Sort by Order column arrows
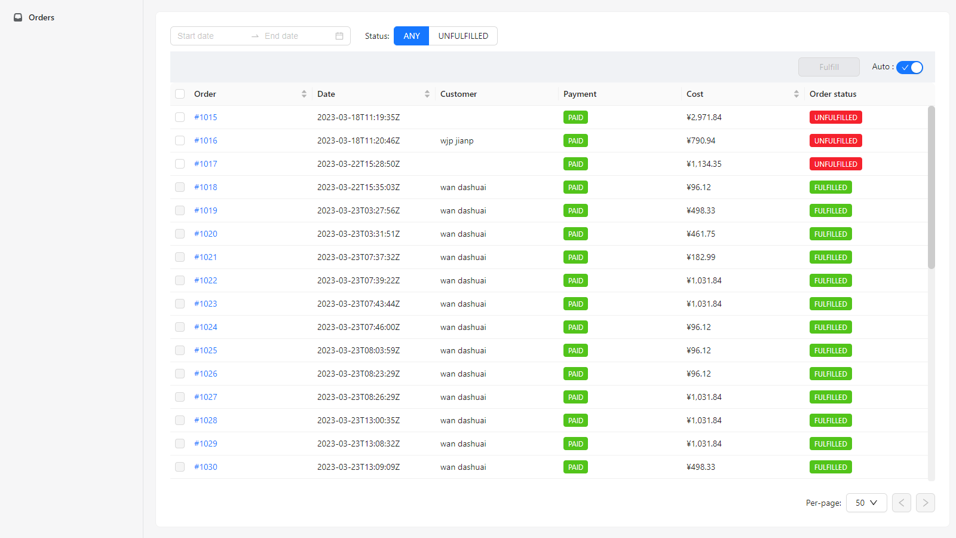956x538 pixels. 304,94
